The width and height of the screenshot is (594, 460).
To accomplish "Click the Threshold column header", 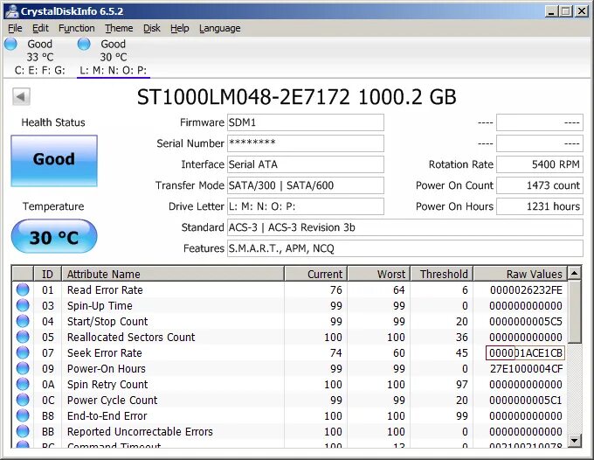I will [x=442, y=274].
